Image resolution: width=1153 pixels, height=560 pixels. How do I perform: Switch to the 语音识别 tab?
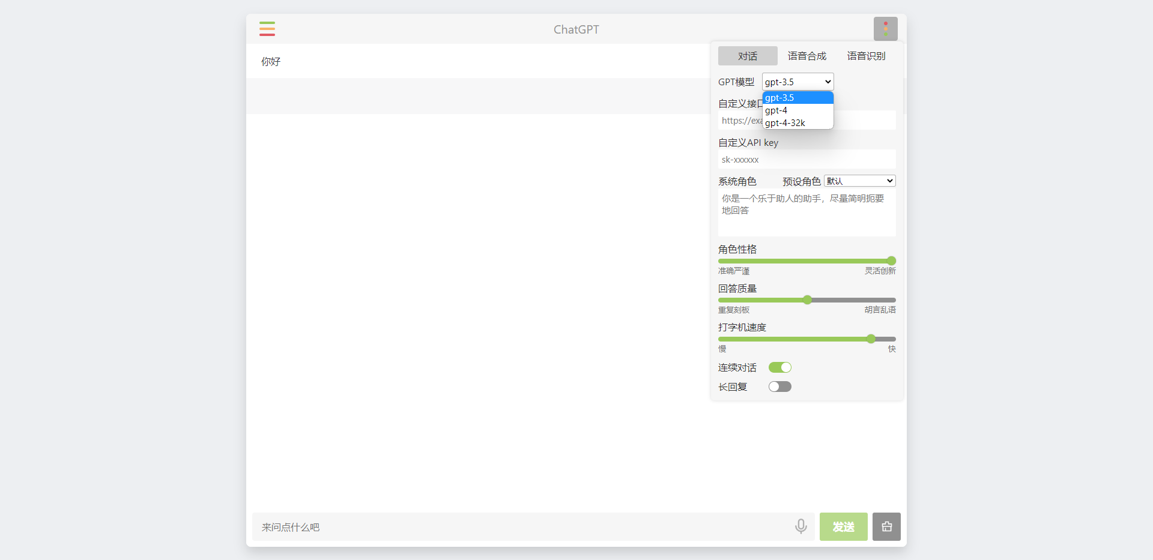point(866,56)
